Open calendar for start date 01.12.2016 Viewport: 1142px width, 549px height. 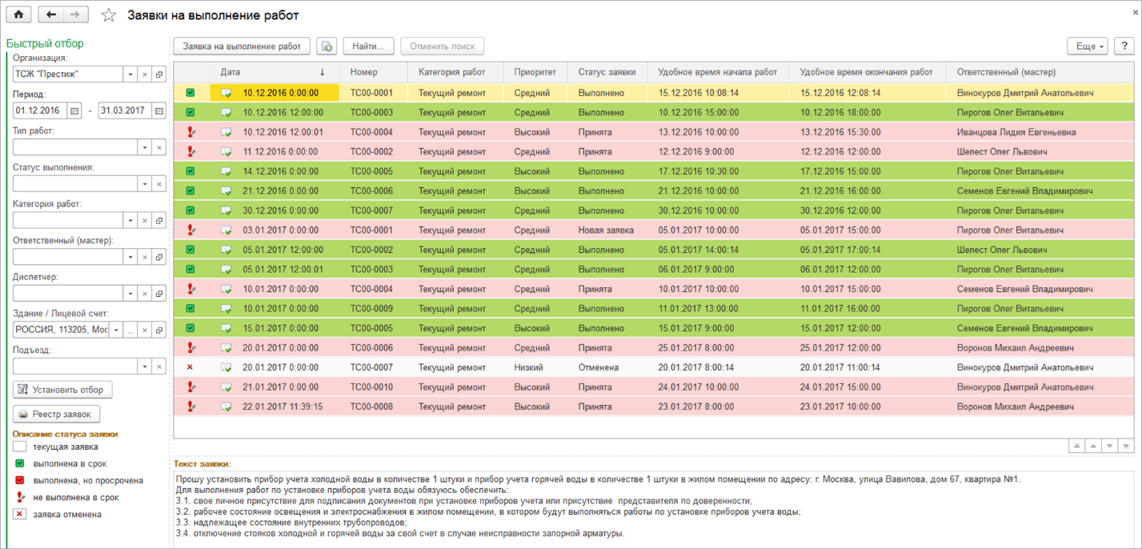[74, 110]
